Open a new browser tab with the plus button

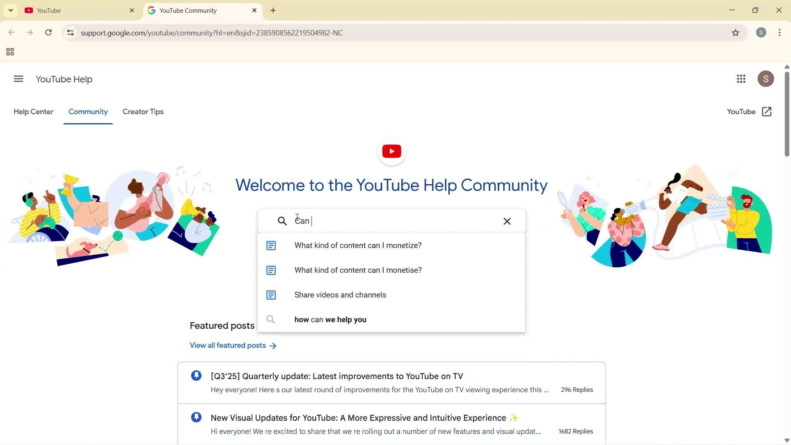(272, 10)
